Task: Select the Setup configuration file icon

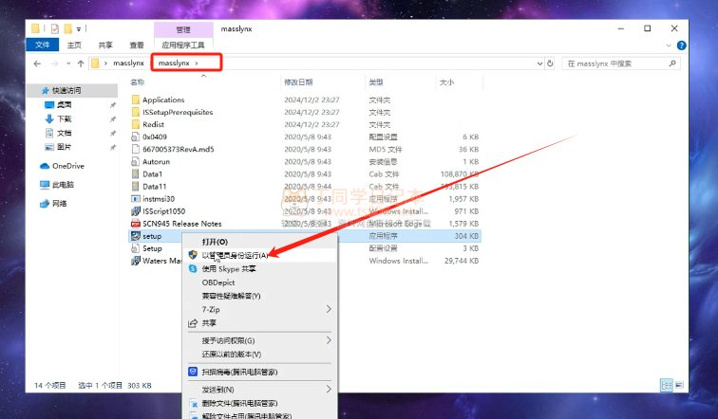Action: pyautogui.click(x=136, y=248)
